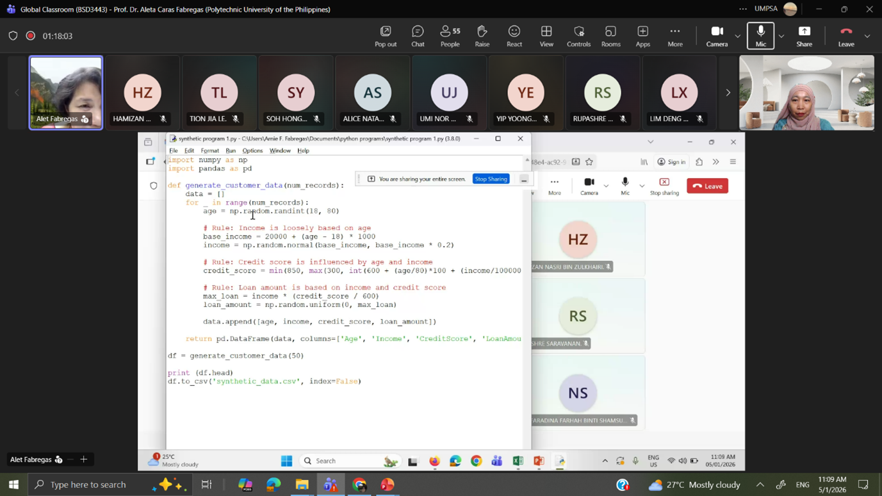
Task: Expand the Leave options dropdown arrow
Action: click(867, 37)
